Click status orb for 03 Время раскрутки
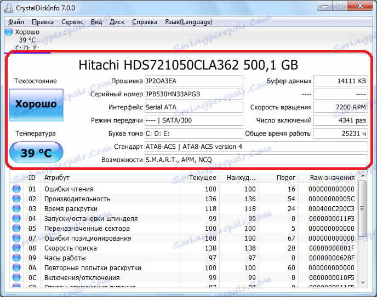The height and width of the screenshot is (297, 377). point(16,208)
